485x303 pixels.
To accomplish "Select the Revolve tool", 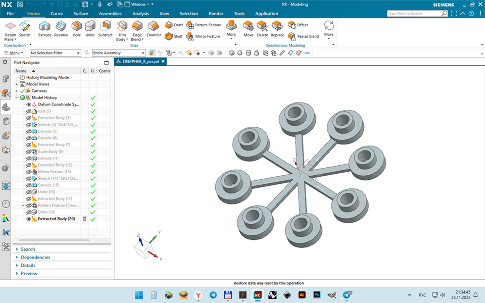I will pyautogui.click(x=61, y=29).
